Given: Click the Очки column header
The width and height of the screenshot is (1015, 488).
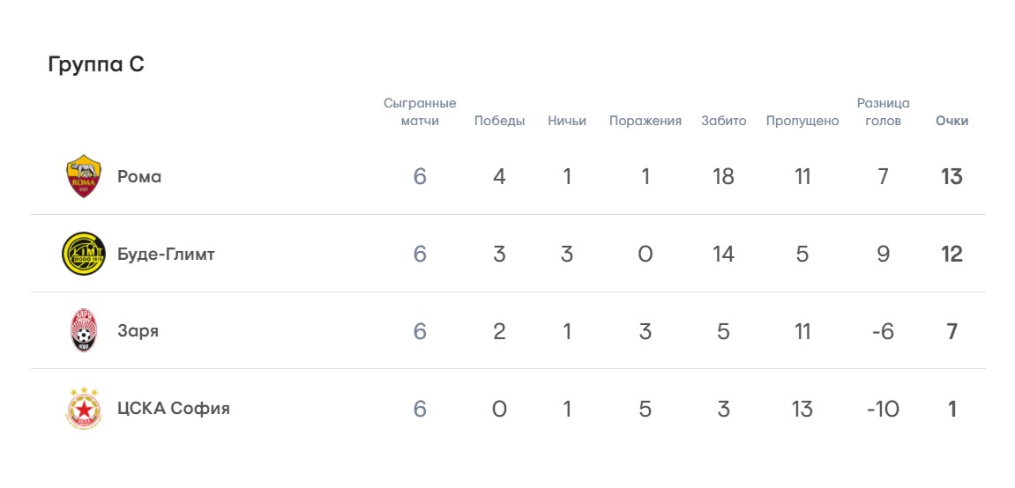Looking at the screenshot, I should point(952,121).
